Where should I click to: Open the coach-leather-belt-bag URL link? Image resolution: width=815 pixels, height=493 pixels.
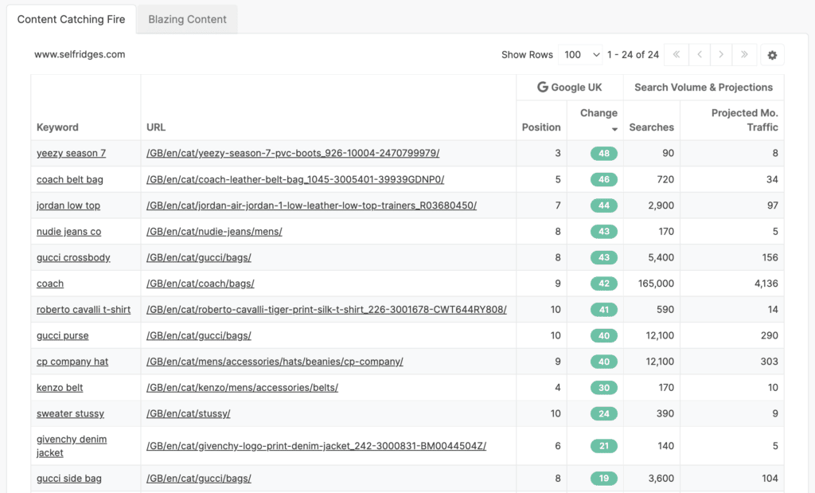[295, 179]
